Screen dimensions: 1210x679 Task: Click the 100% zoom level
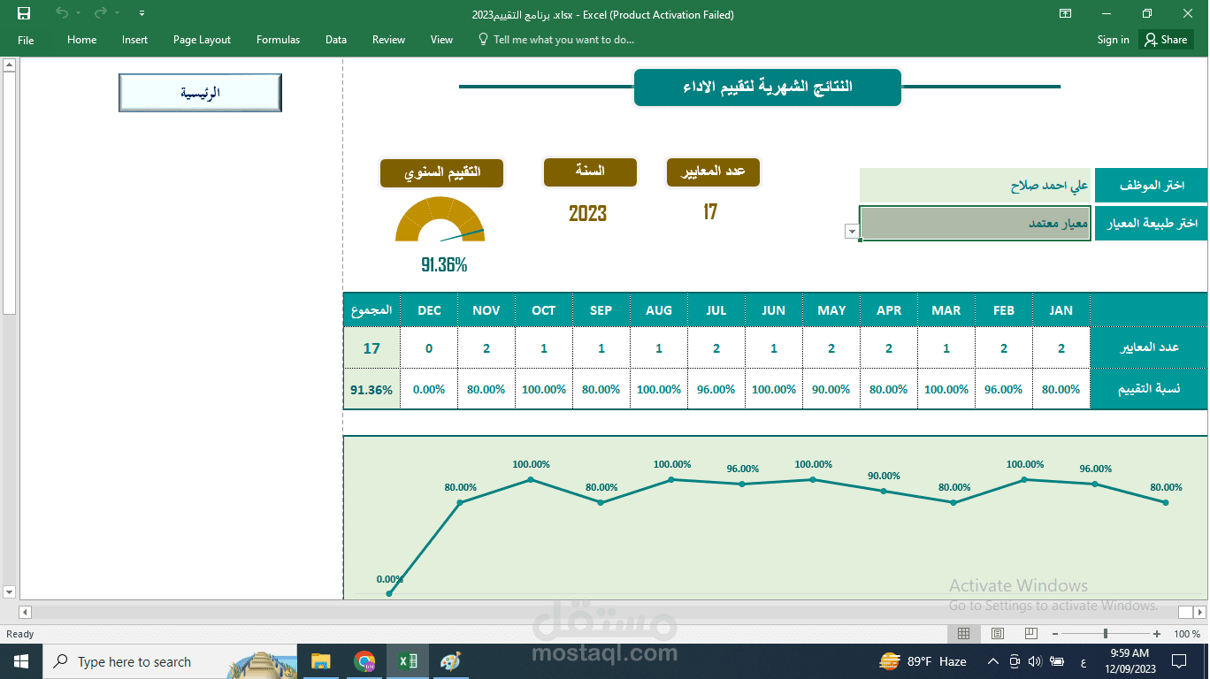pyautogui.click(x=1187, y=634)
